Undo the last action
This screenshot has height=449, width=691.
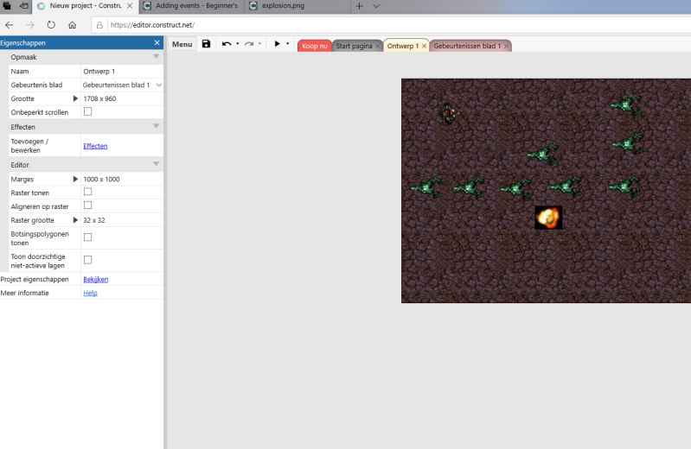tap(227, 43)
